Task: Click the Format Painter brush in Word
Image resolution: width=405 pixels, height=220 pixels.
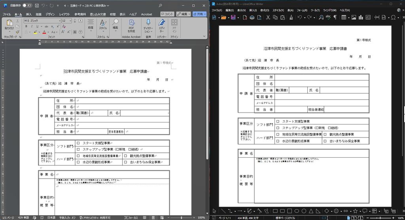Action: tap(17, 32)
